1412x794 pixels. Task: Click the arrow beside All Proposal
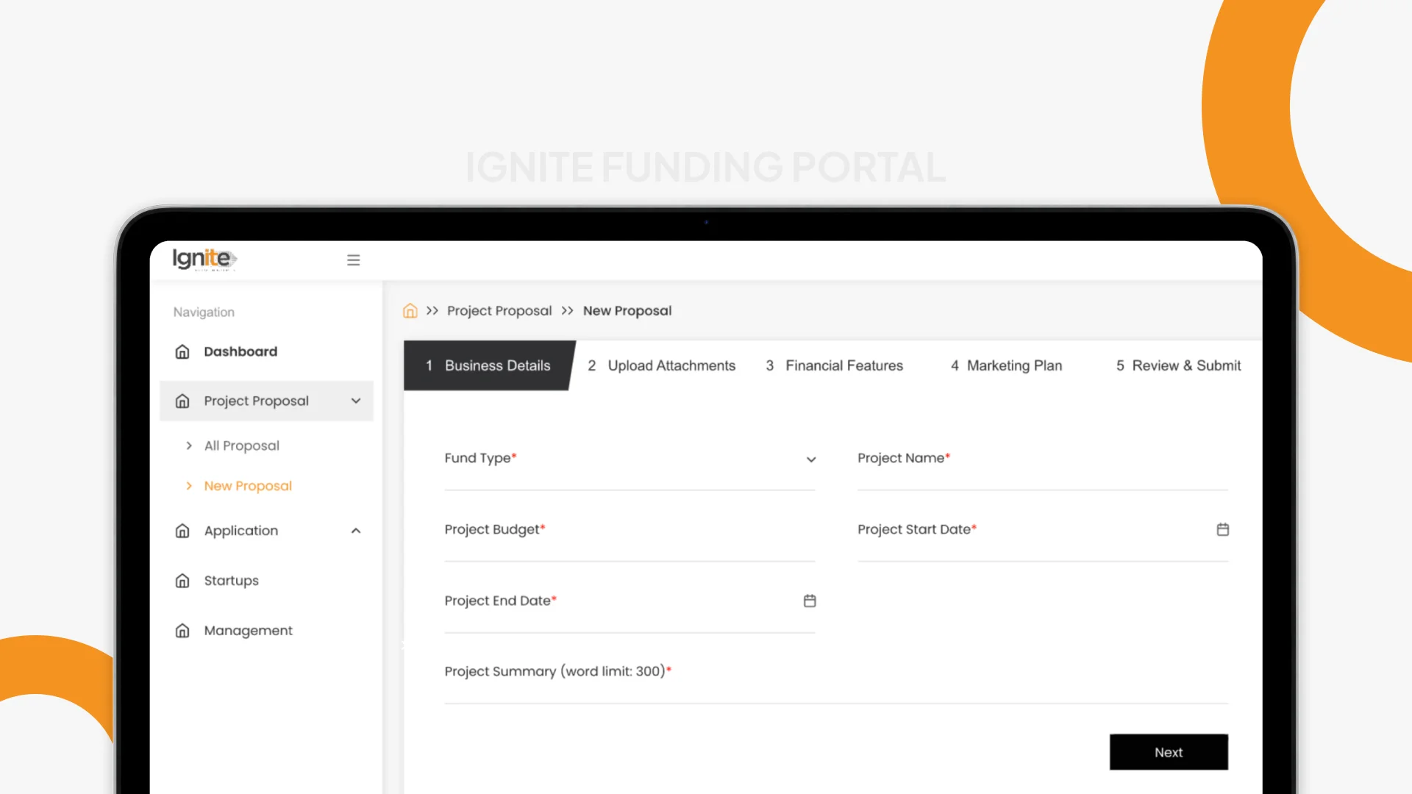[189, 446]
